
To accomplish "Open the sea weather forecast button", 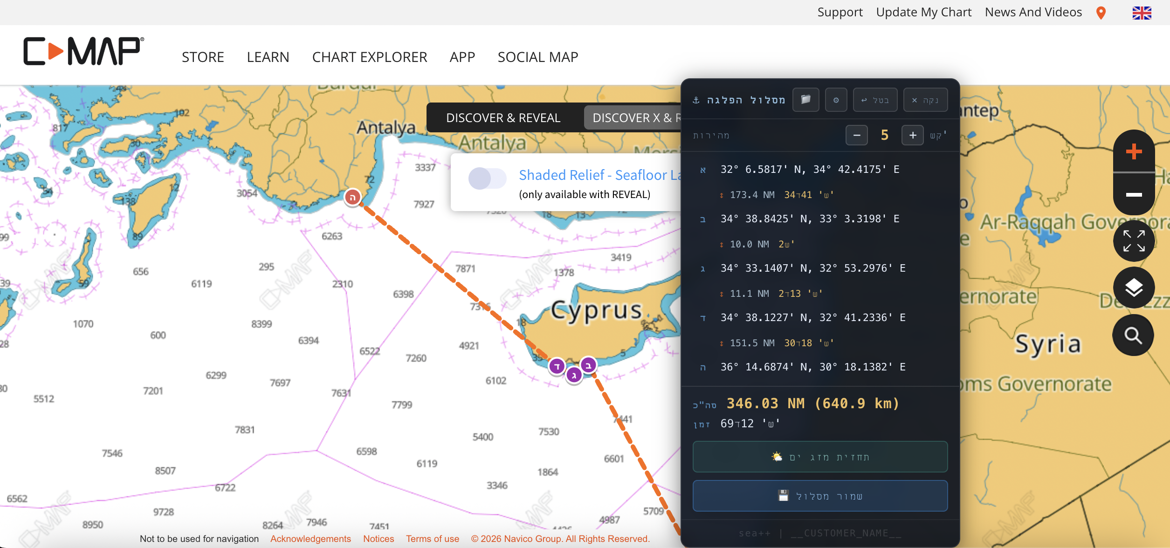I will 820,457.
